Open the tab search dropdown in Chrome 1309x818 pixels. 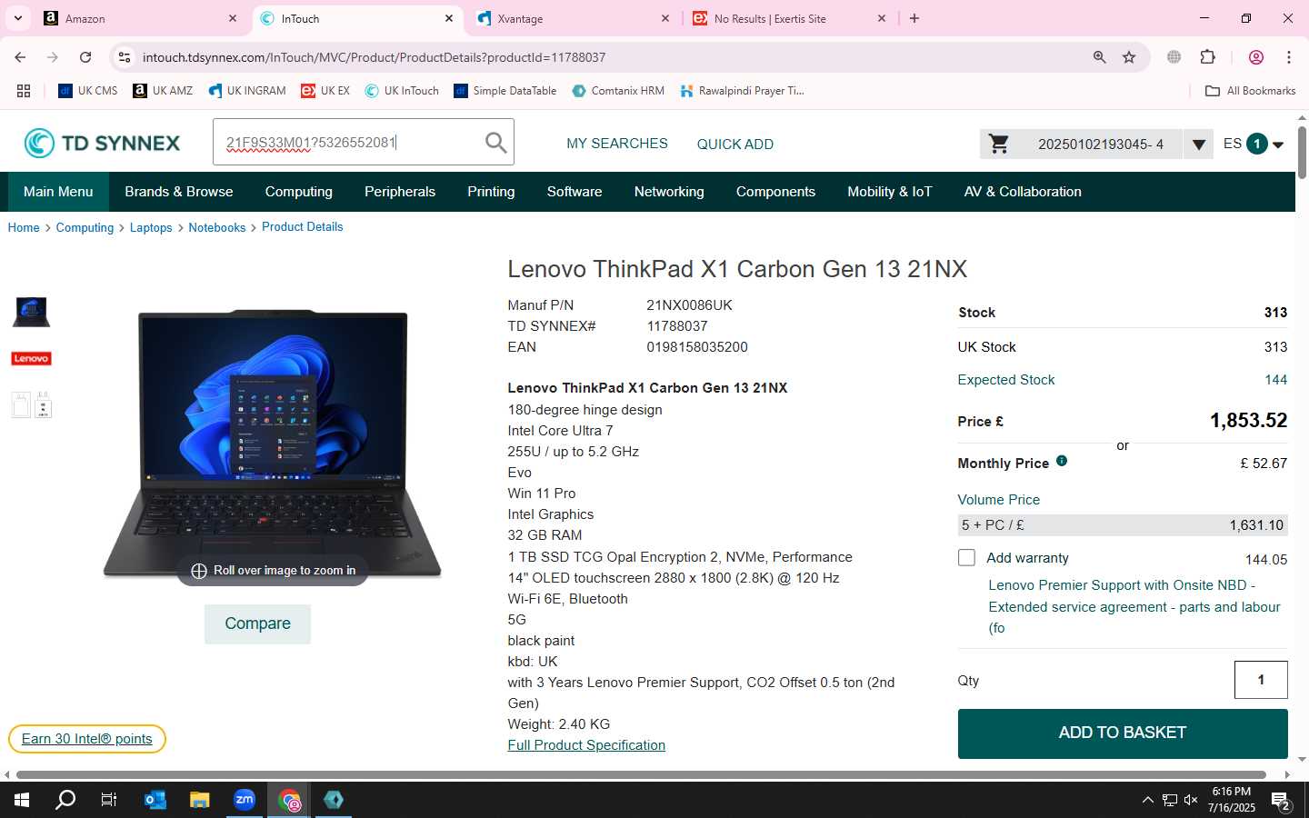click(x=17, y=18)
